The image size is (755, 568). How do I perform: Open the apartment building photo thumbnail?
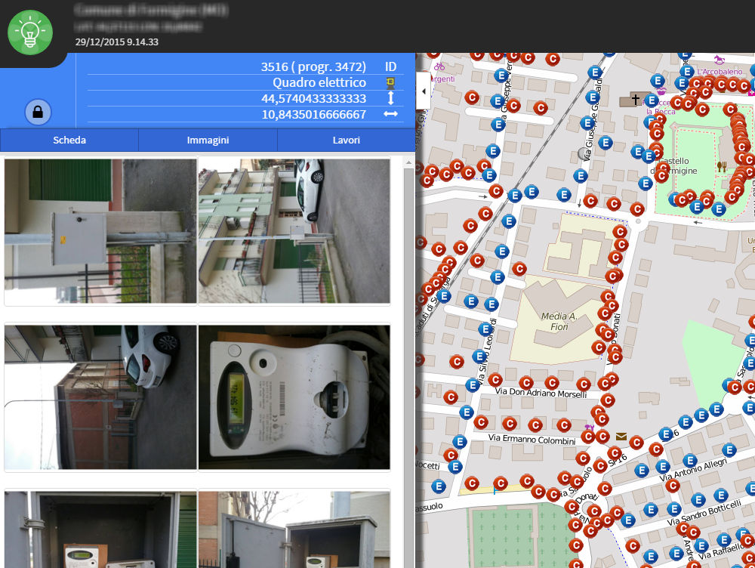pos(294,230)
